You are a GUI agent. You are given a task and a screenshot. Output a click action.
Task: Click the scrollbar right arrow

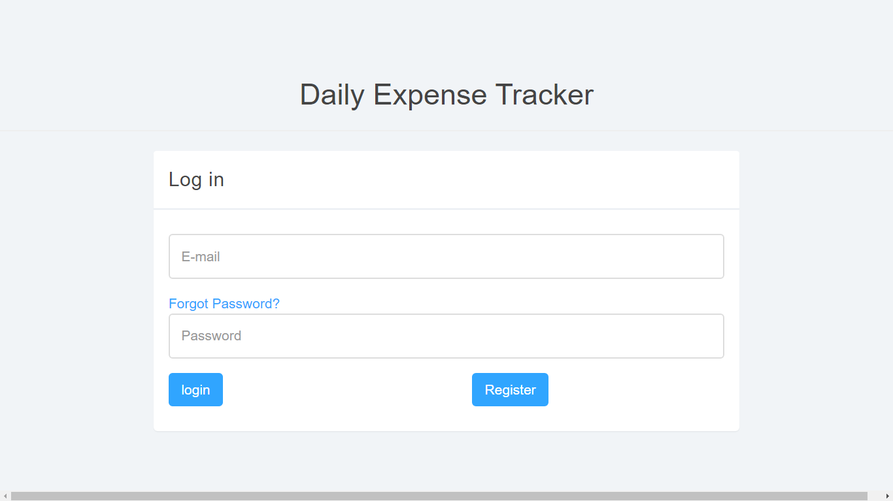tap(888, 495)
